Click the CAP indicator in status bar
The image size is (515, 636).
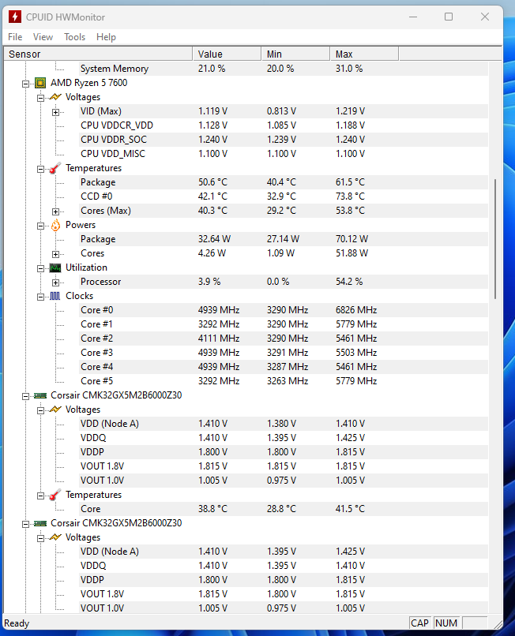pyautogui.click(x=419, y=623)
